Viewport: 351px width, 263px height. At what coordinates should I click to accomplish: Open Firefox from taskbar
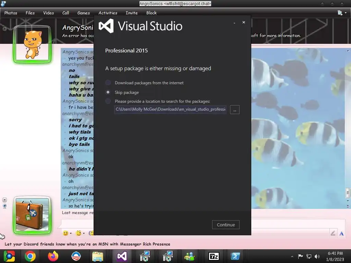(x=53, y=256)
